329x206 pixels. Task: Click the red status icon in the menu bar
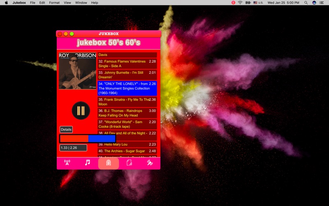[x=233, y=2]
